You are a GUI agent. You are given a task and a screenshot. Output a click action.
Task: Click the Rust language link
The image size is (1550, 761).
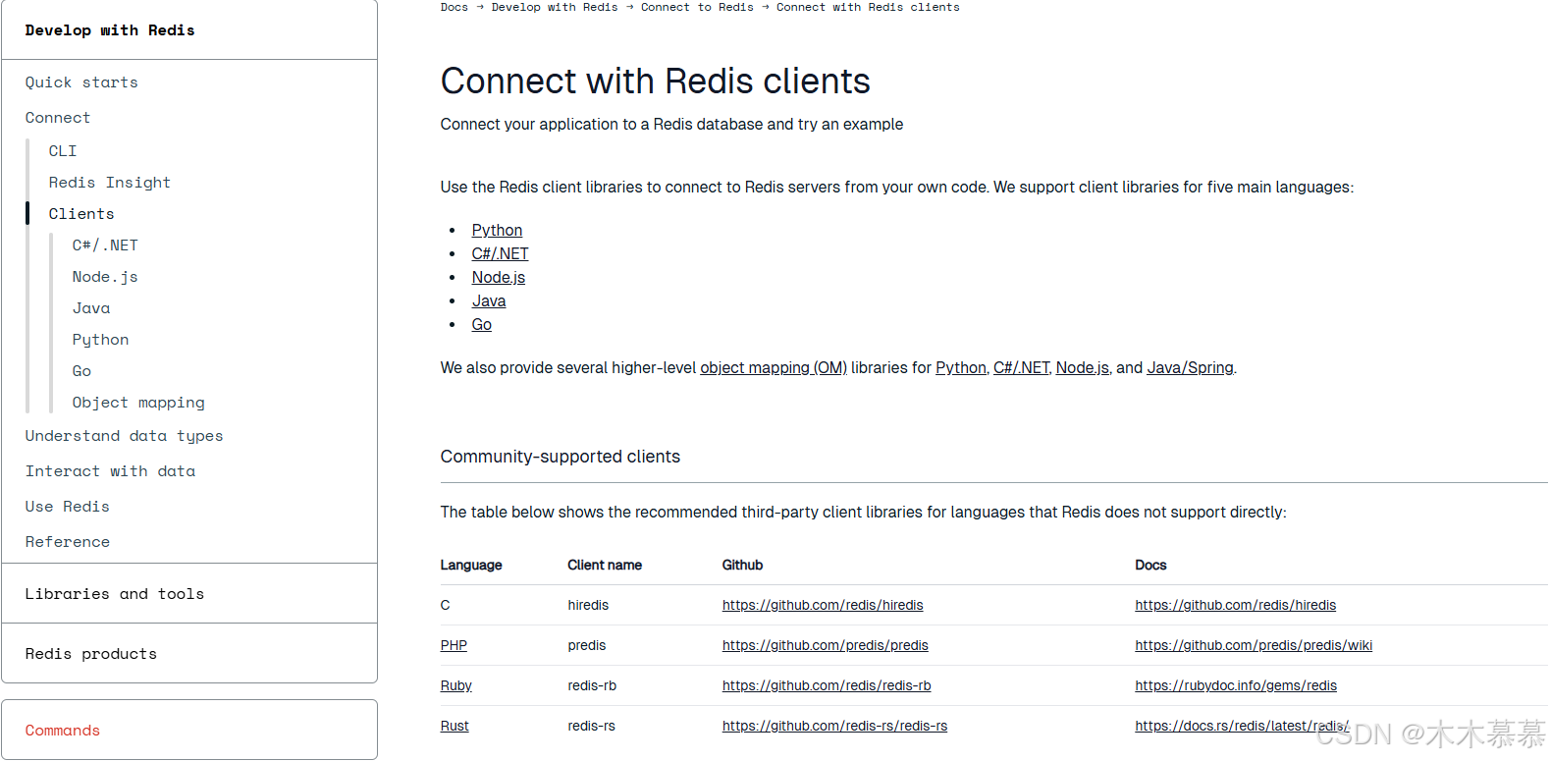point(454,726)
